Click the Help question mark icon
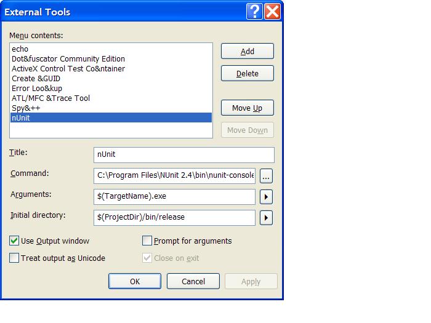Screen dimensions: 431x323 click(254, 12)
